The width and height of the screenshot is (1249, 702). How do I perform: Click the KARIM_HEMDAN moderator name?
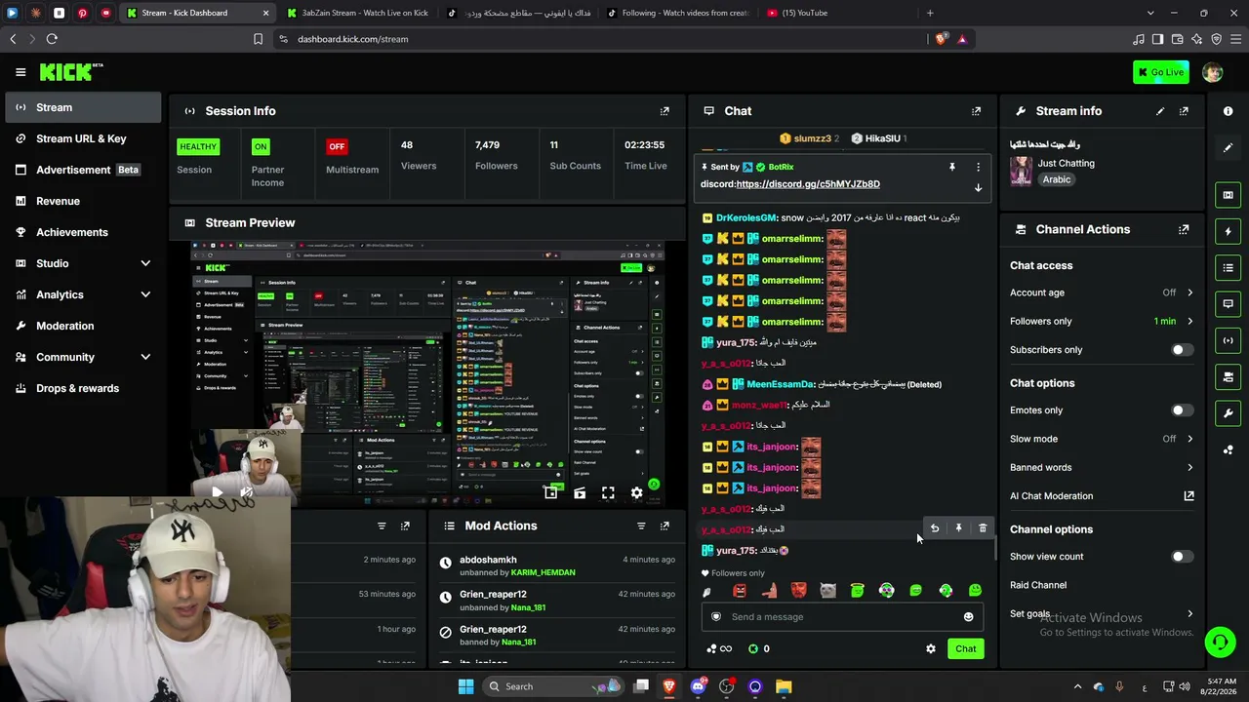[x=544, y=572]
